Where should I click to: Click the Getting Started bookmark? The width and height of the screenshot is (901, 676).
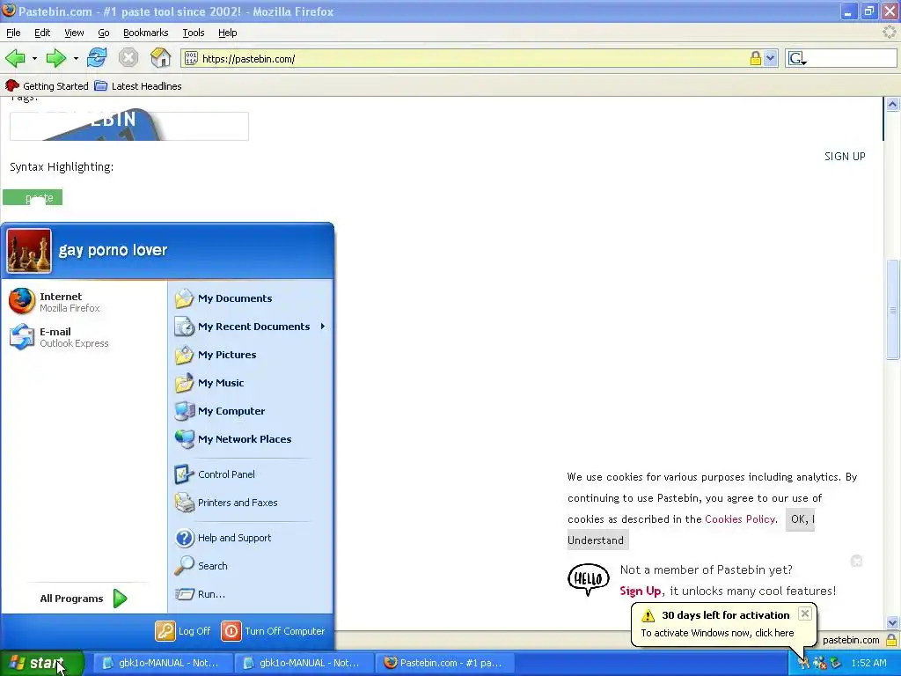47,86
